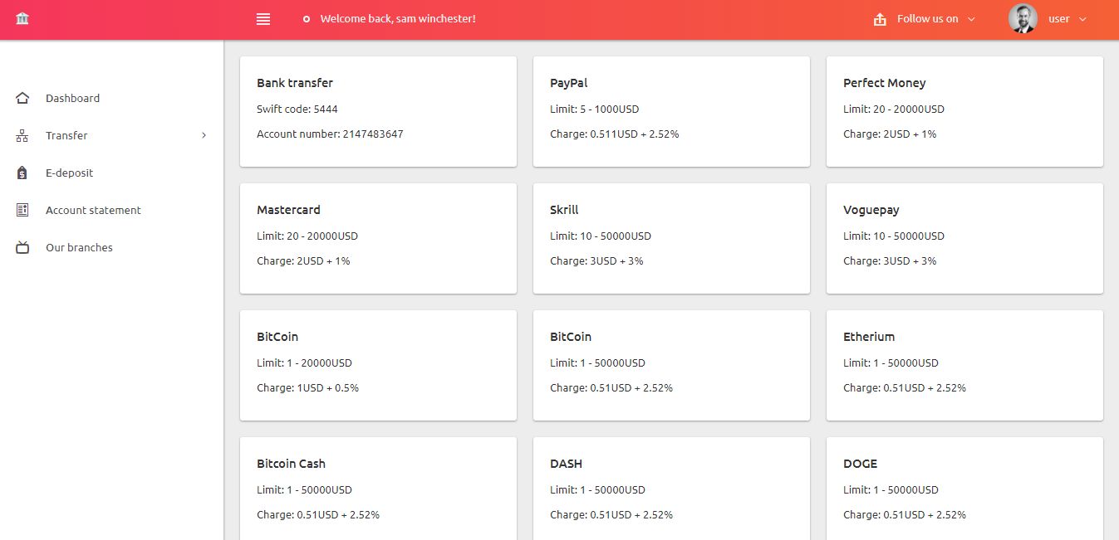Click the Account statement document icon
This screenshot has height=540, width=1119.
[x=22, y=210]
